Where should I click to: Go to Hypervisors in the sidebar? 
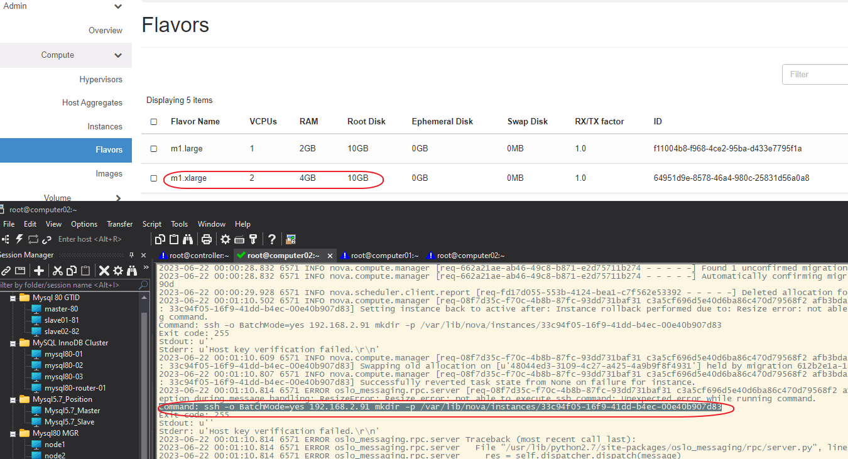tap(101, 80)
